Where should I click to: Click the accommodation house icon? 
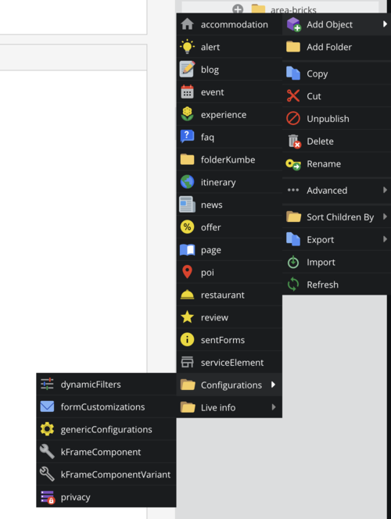[x=187, y=24]
